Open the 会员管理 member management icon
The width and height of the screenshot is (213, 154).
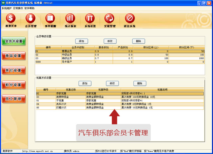click(x=31, y=20)
